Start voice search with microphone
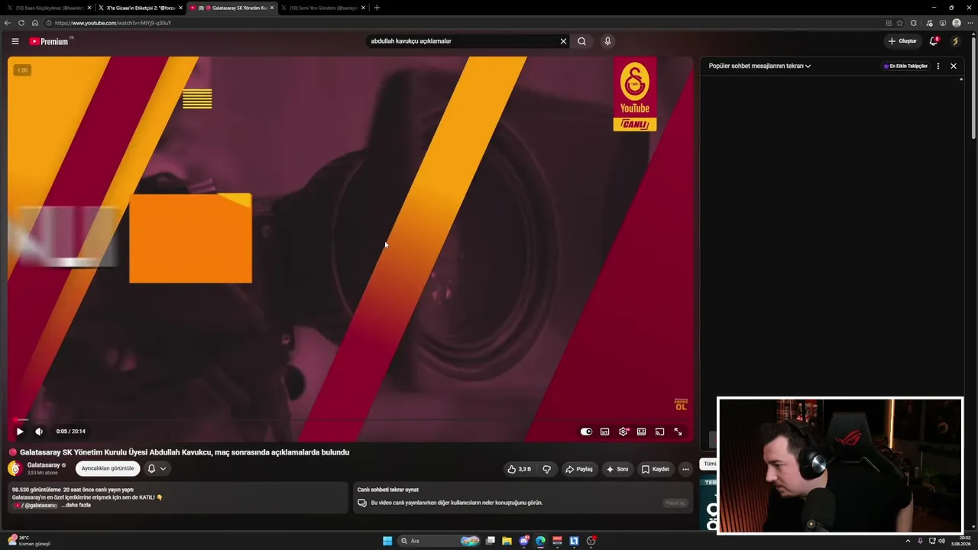The height and width of the screenshot is (550, 978). (x=607, y=41)
